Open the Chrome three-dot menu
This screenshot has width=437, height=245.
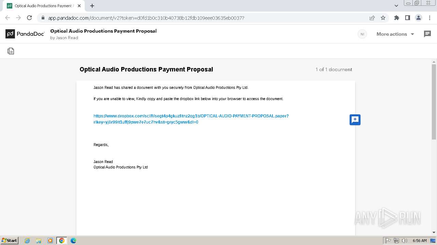(429, 18)
